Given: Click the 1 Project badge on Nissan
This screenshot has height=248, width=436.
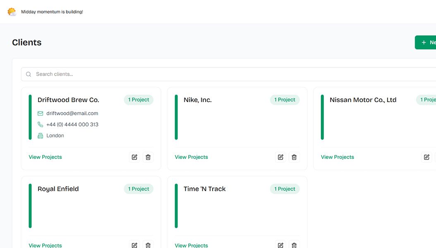Looking at the screenshot, I should pos(426,100).
